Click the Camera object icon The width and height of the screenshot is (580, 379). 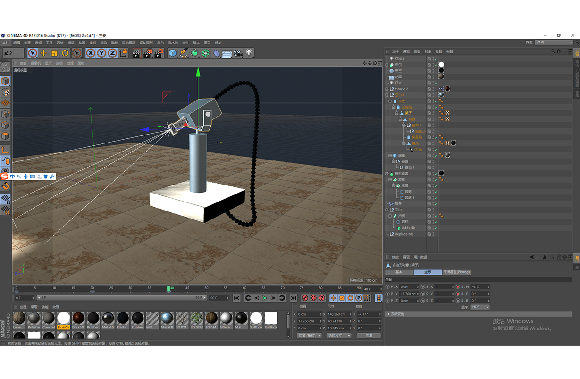(238, 53)
